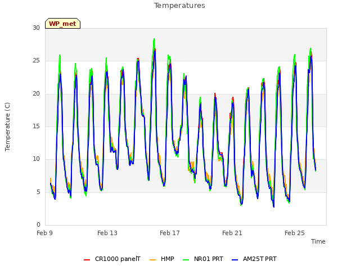360x270 pixels.
Task: Click the blue AM25T PRT color marker
Action: click(x=235, y=260)
